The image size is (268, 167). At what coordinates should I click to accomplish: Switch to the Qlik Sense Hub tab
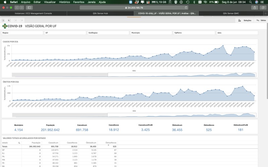click(x=100, y=13)
